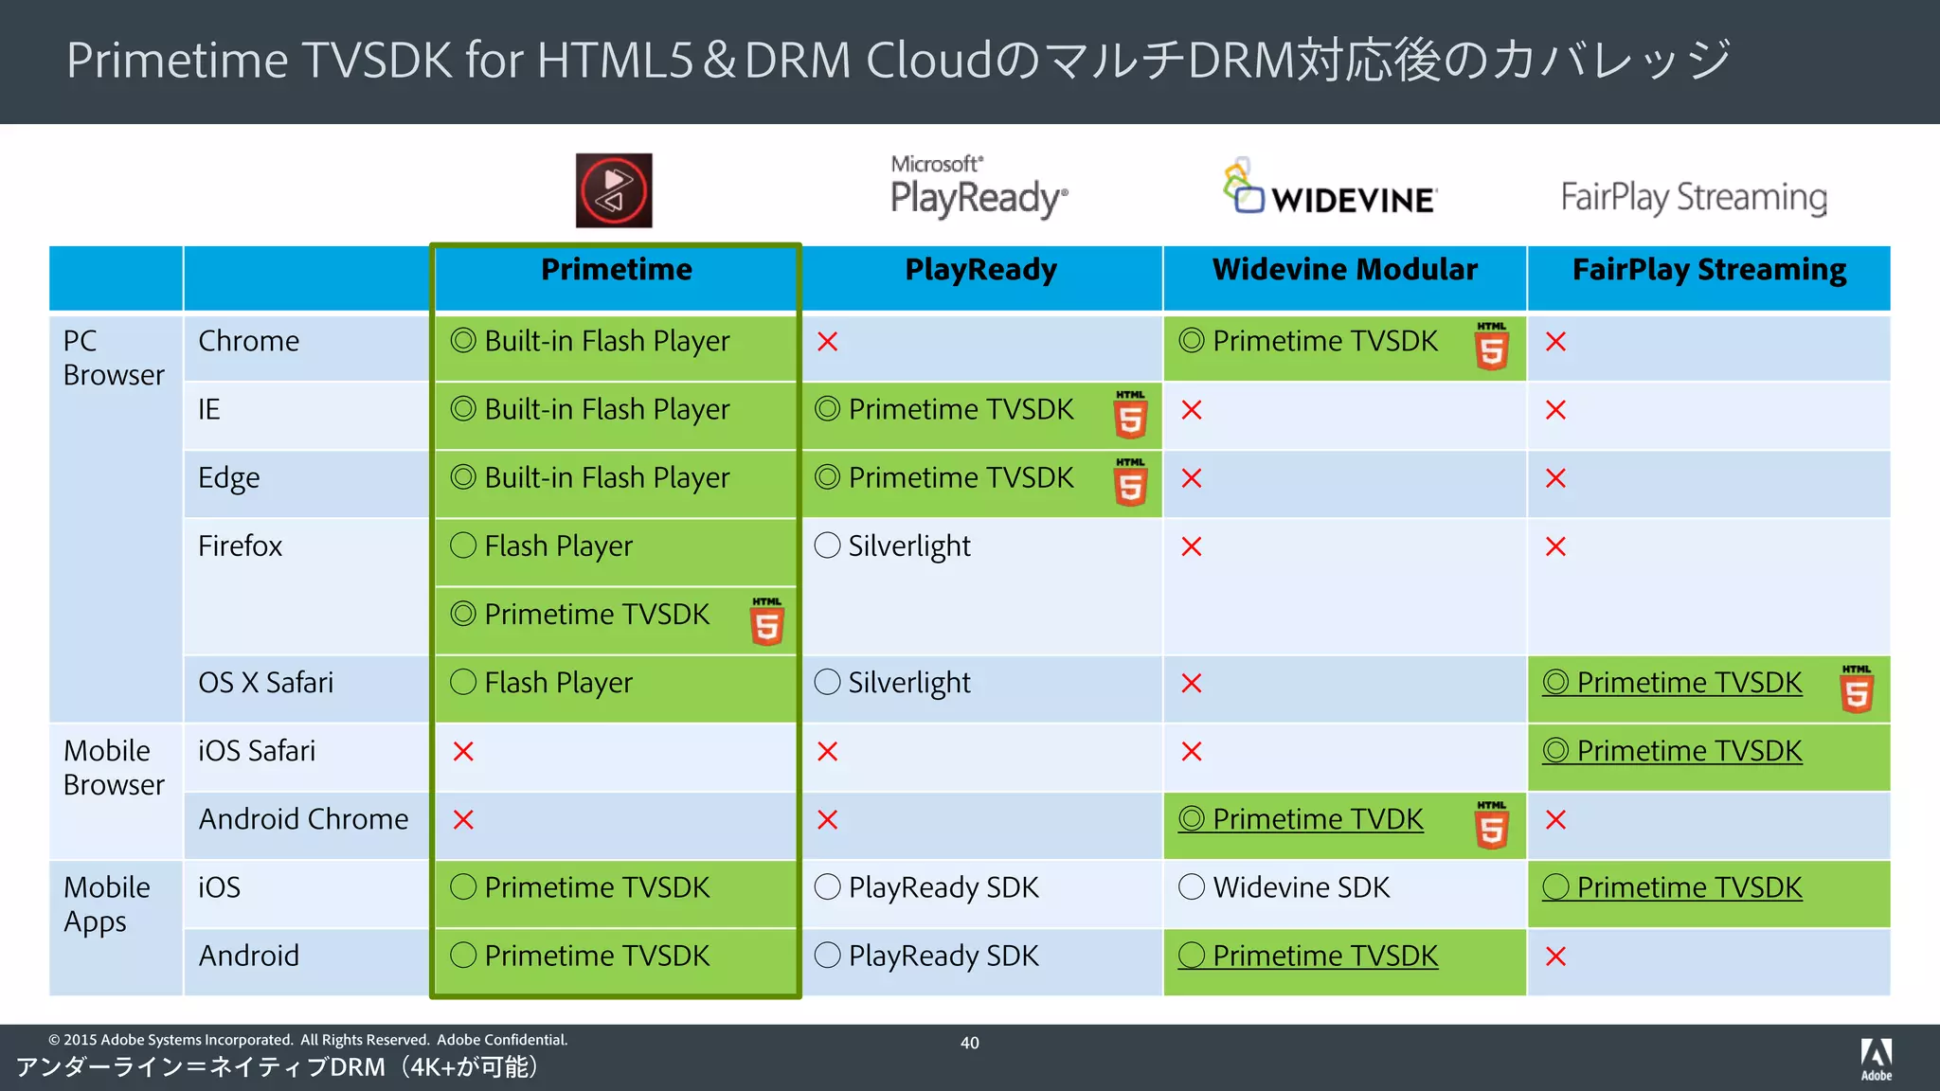Image resolution: width=1940 pixels, height=1091 pixels.
Task: Click Silverlight in OS X Safari row
Action: point(909,683)
